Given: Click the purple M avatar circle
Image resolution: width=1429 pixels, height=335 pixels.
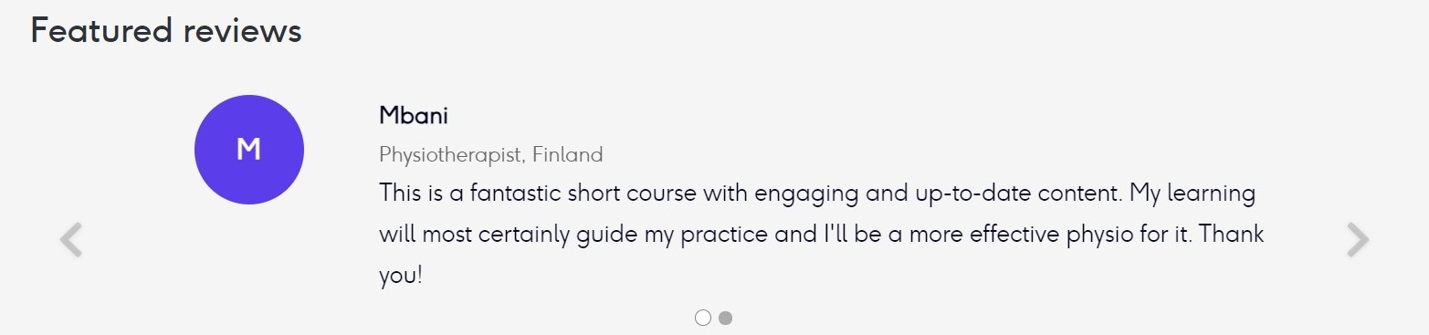Looking at the screenshot, I should pyautogui.click(x=249, y=150).
